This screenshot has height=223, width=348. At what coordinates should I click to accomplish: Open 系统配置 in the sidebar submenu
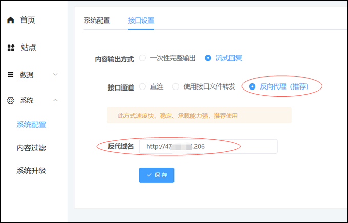[x=31, y=124]
